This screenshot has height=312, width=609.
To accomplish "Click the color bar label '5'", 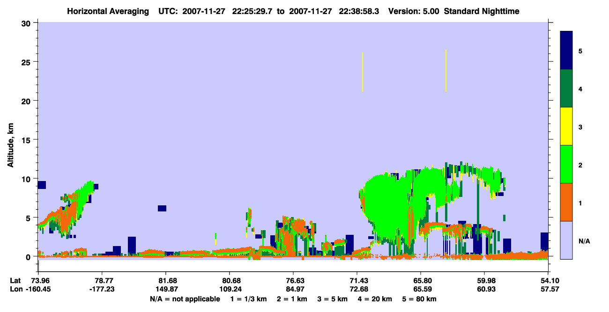I will (x=580, y=51).
